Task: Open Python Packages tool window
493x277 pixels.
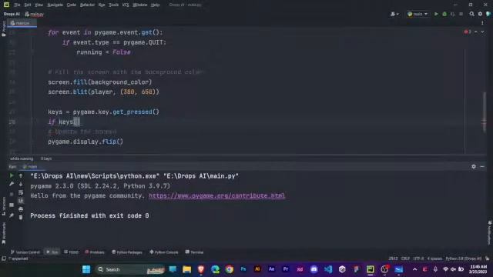Action: click(x=127, y=252)
